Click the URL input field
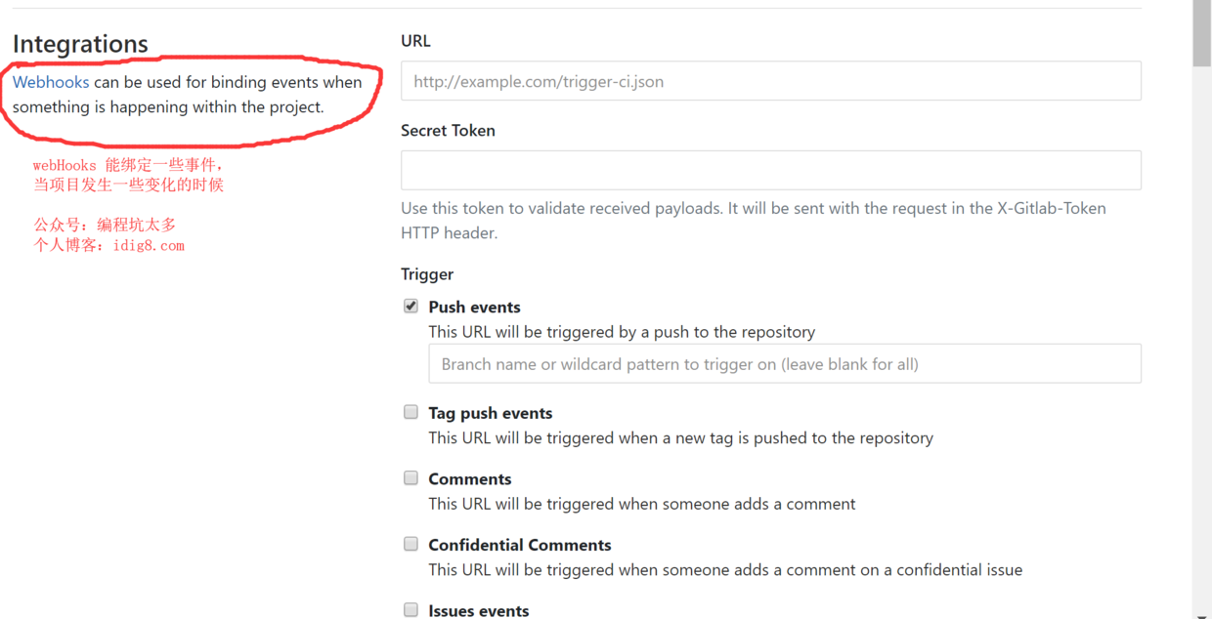The image size is (1212, 619). pos(770,80)
